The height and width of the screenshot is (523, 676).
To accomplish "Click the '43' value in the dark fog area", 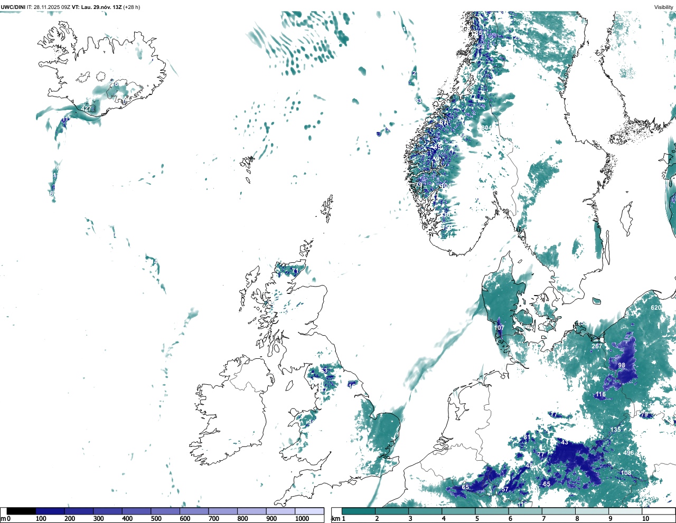I will (x=565, y=442).
